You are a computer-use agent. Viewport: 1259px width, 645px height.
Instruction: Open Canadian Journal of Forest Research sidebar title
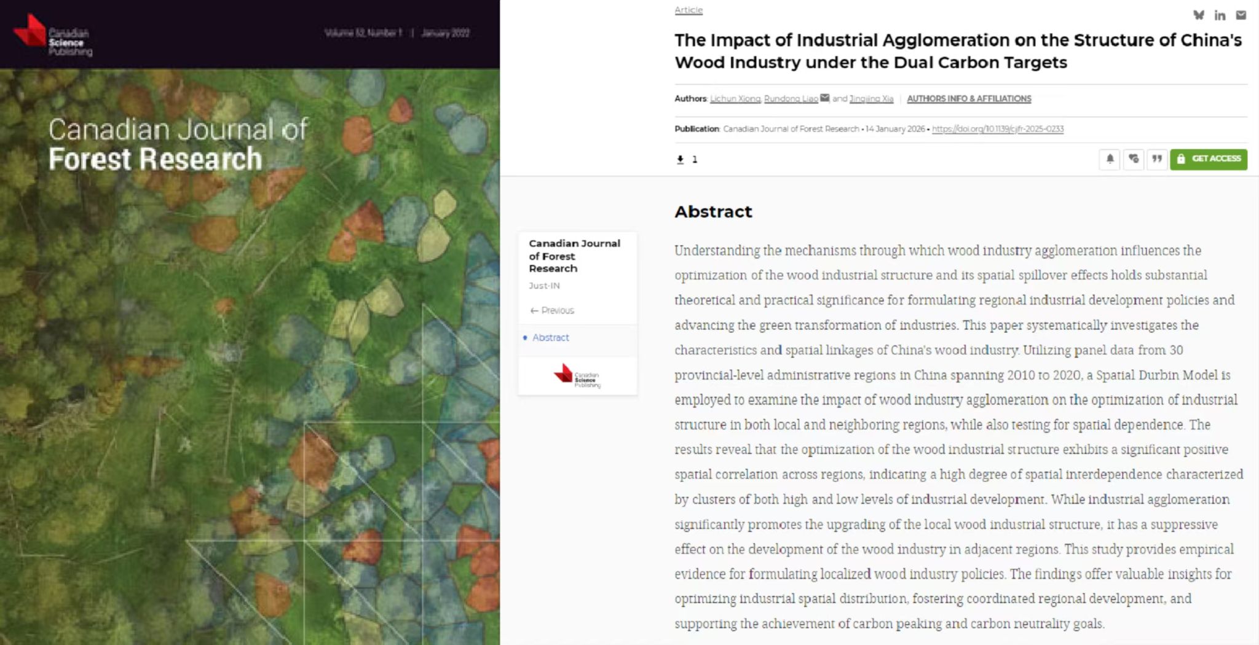click(574, 256)
